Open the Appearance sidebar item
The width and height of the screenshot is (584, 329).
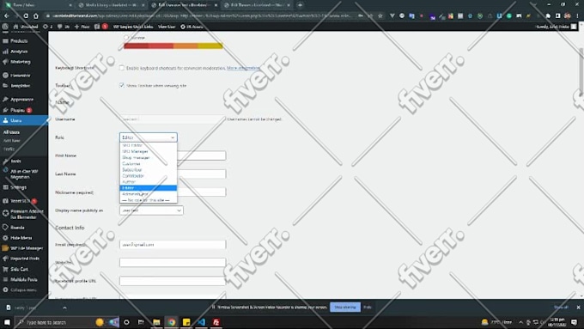tap(21, 100)
